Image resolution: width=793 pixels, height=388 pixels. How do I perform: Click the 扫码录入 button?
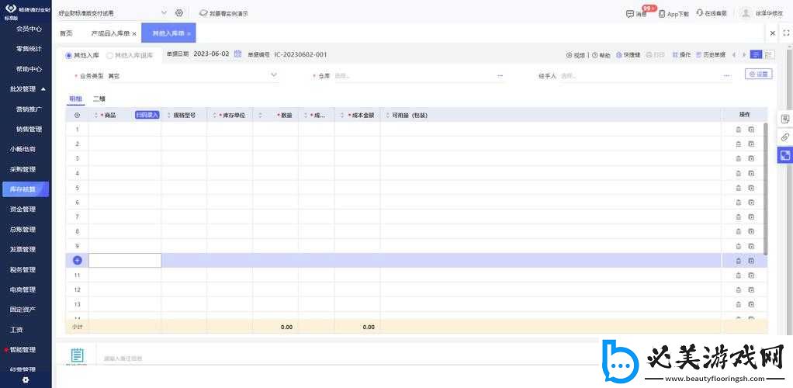[147, 115]
